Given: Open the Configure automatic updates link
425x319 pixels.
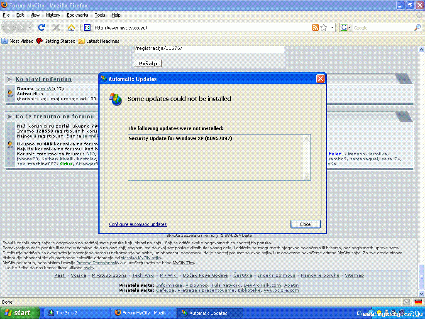Looking at the screenshot, I should (x=138, y=224).
